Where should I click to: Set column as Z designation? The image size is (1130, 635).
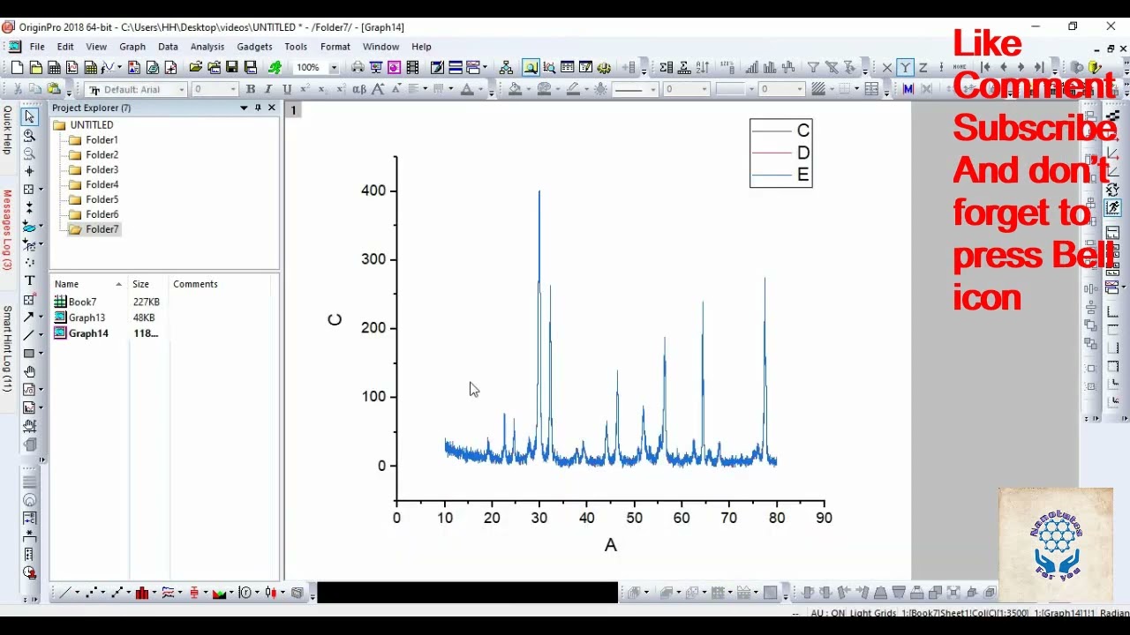click(x=923, y=67)
